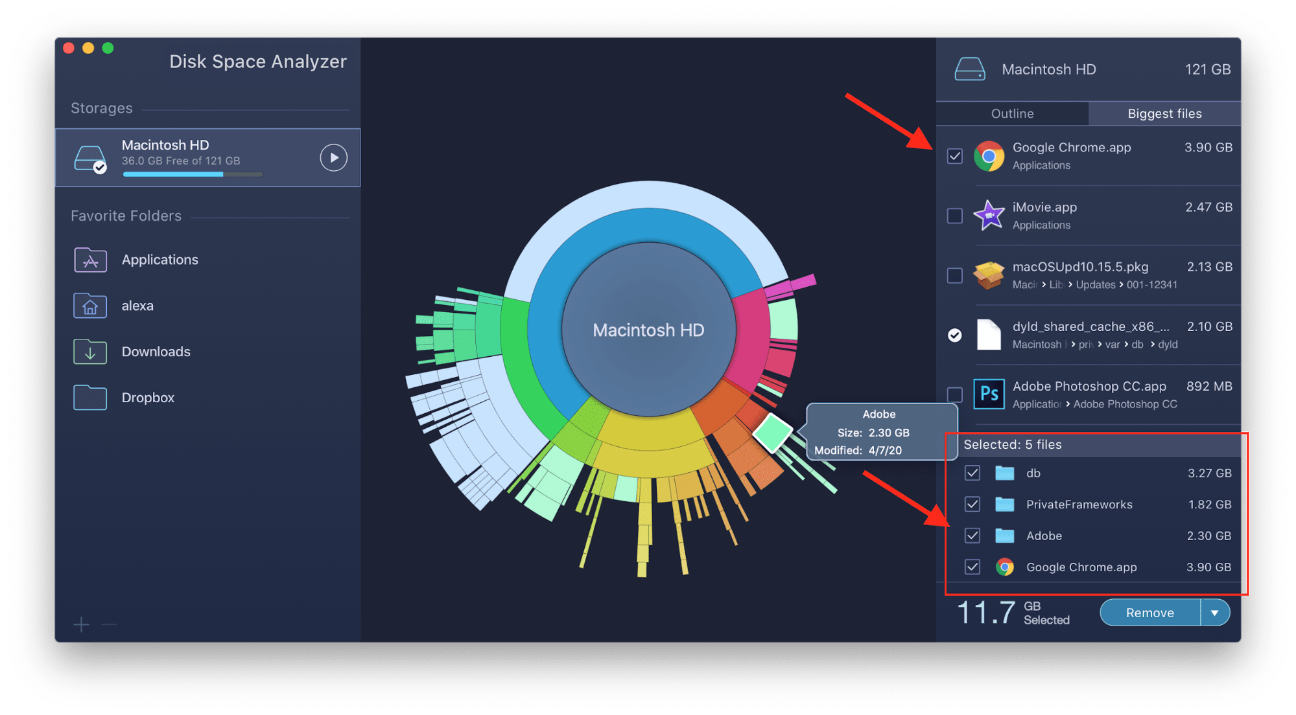Click the Macintosh HD free-space progress bar
This screenshot has width=1296, height=715.
[193, 174]
